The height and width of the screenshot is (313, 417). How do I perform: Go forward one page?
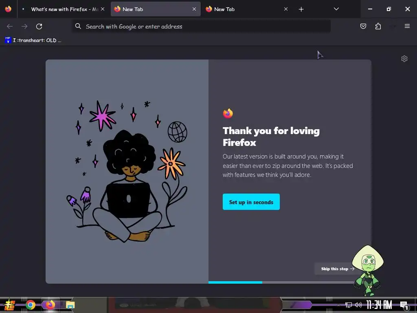tap(24, 26)
